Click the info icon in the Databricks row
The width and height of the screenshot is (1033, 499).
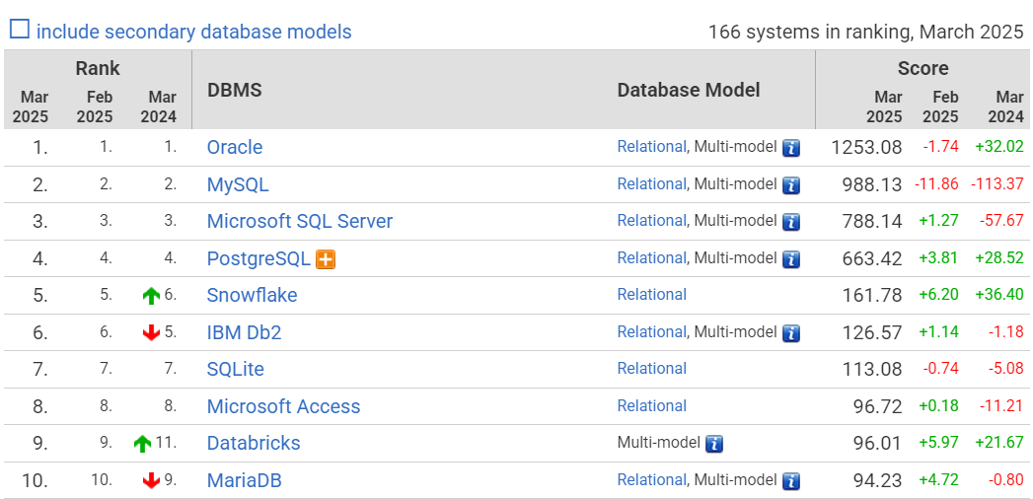pos(714,445)
